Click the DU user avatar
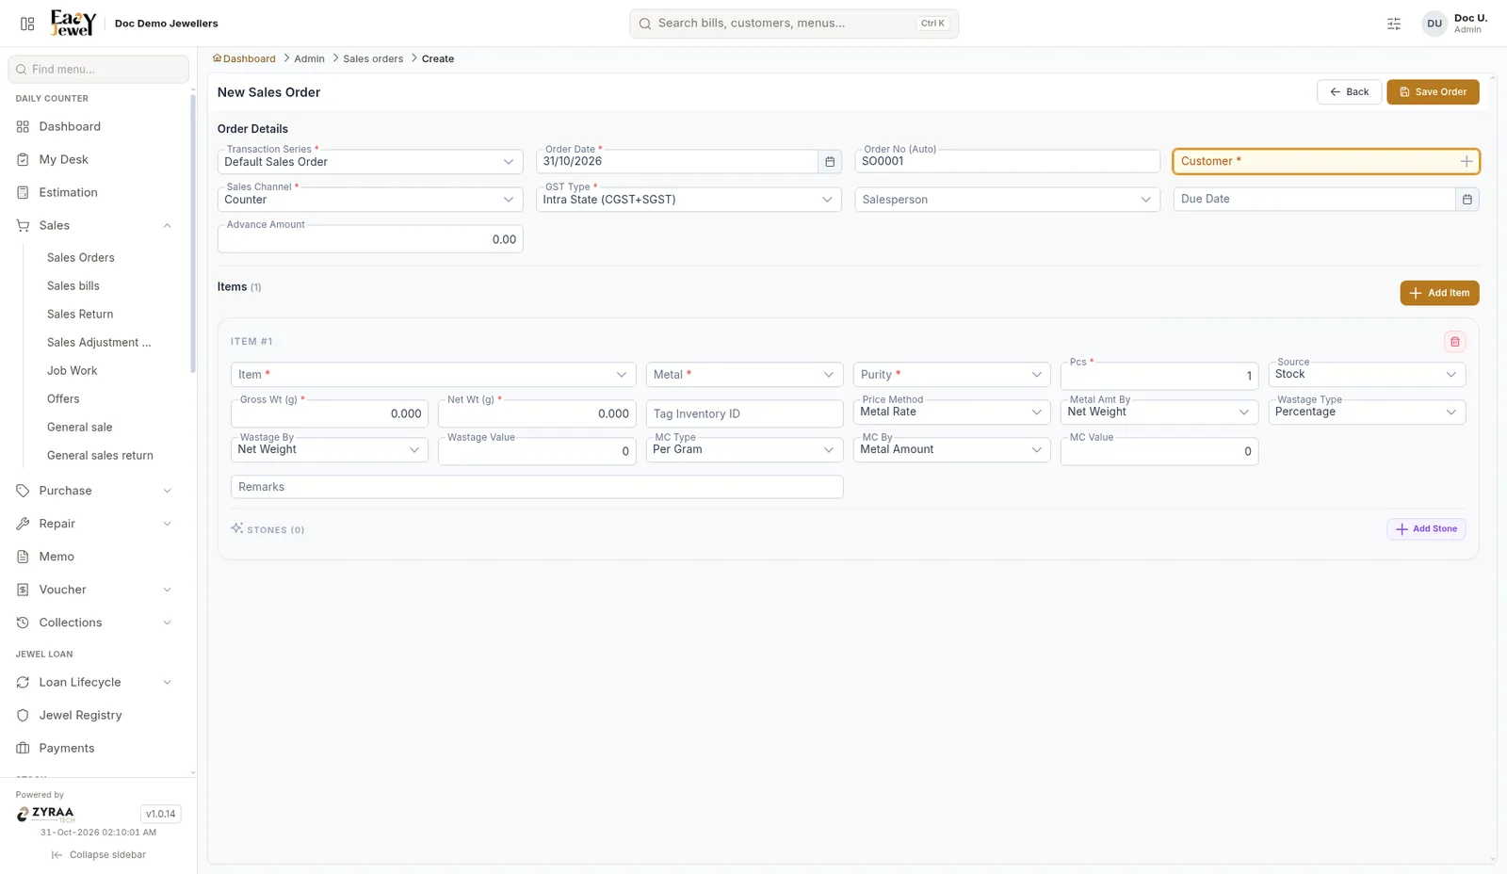Viewport: 1507px width, 874px height. coord(1434,24)
